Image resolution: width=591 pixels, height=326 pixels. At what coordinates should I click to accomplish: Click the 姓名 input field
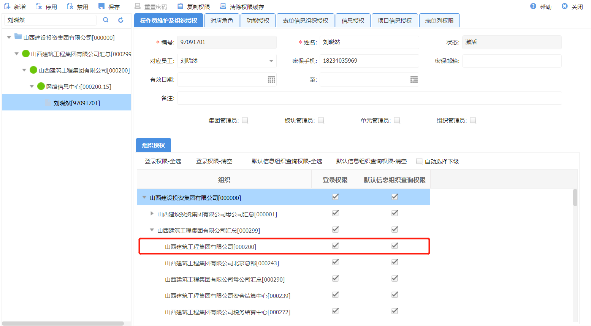(x=369, y=42)
